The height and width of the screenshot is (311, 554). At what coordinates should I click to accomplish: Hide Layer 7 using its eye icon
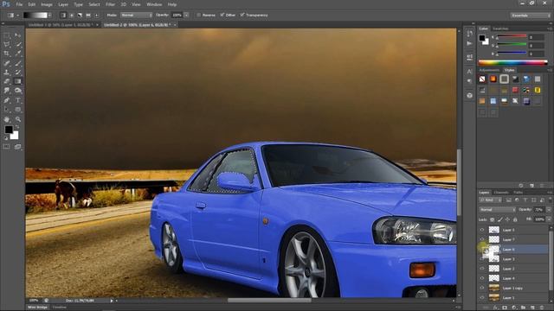click(x=482, y=240)
